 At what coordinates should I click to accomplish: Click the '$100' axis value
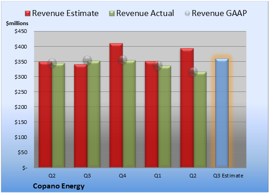[x=21, y=137]
